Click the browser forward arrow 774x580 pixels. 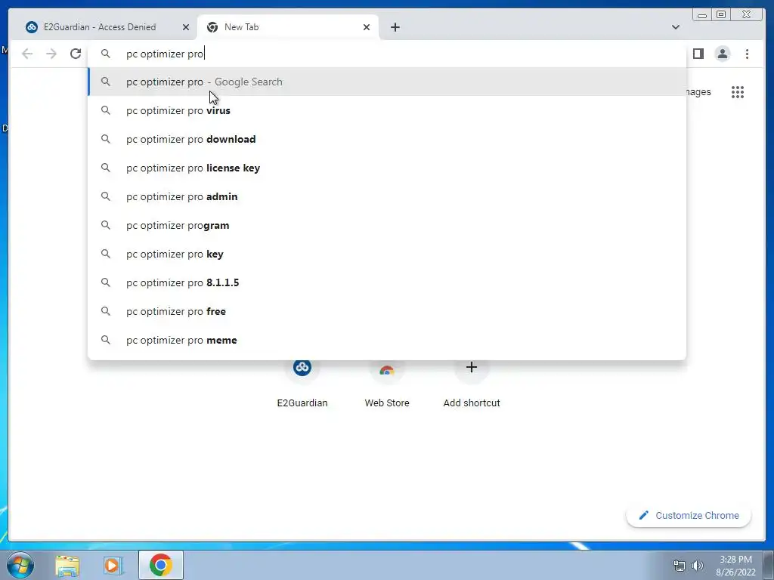point(51,54)
